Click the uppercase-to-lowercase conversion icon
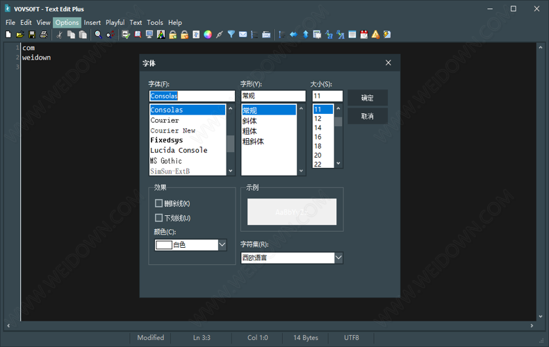Screen dimensions: 549x347 tap(329, 34)
